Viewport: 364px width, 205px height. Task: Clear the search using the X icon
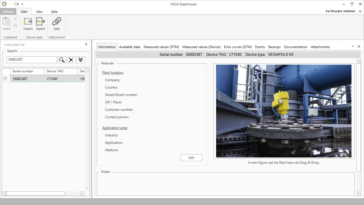[71, 60]
